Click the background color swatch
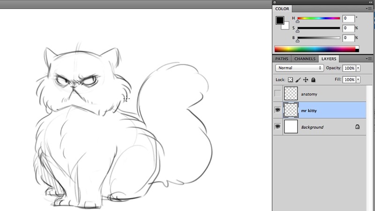This screenshot has width=375, height=211. (x=286, y=27)
